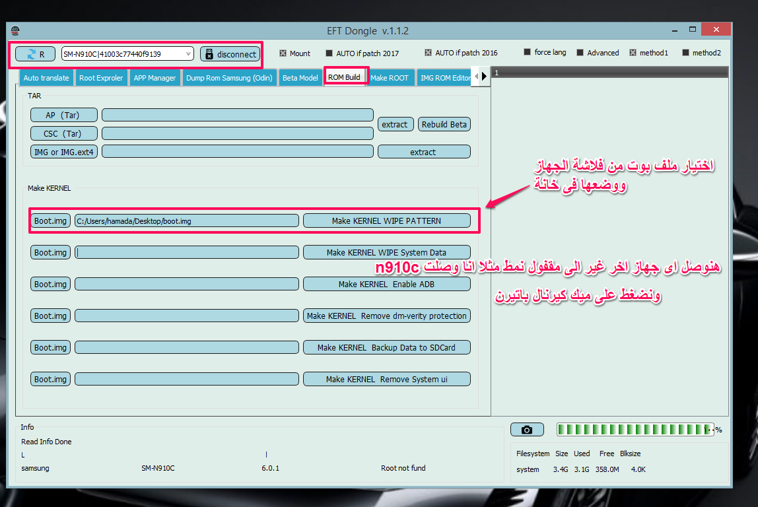Click Boot.img button for Remove System ui row

tap(50, 379)
